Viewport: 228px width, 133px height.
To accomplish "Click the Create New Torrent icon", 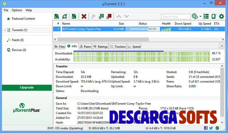I will 74,16.
